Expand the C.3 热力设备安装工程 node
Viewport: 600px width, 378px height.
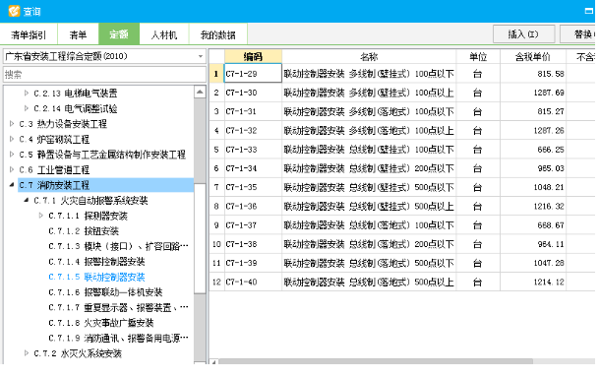pyautogui.click(x=12, y=124)
